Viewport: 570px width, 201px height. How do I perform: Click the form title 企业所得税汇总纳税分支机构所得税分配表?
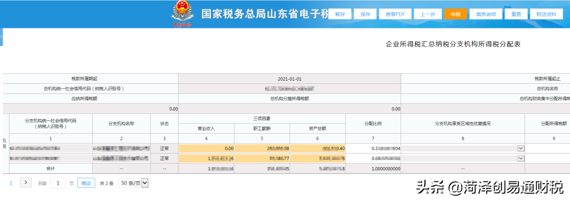tap(453, 44)
